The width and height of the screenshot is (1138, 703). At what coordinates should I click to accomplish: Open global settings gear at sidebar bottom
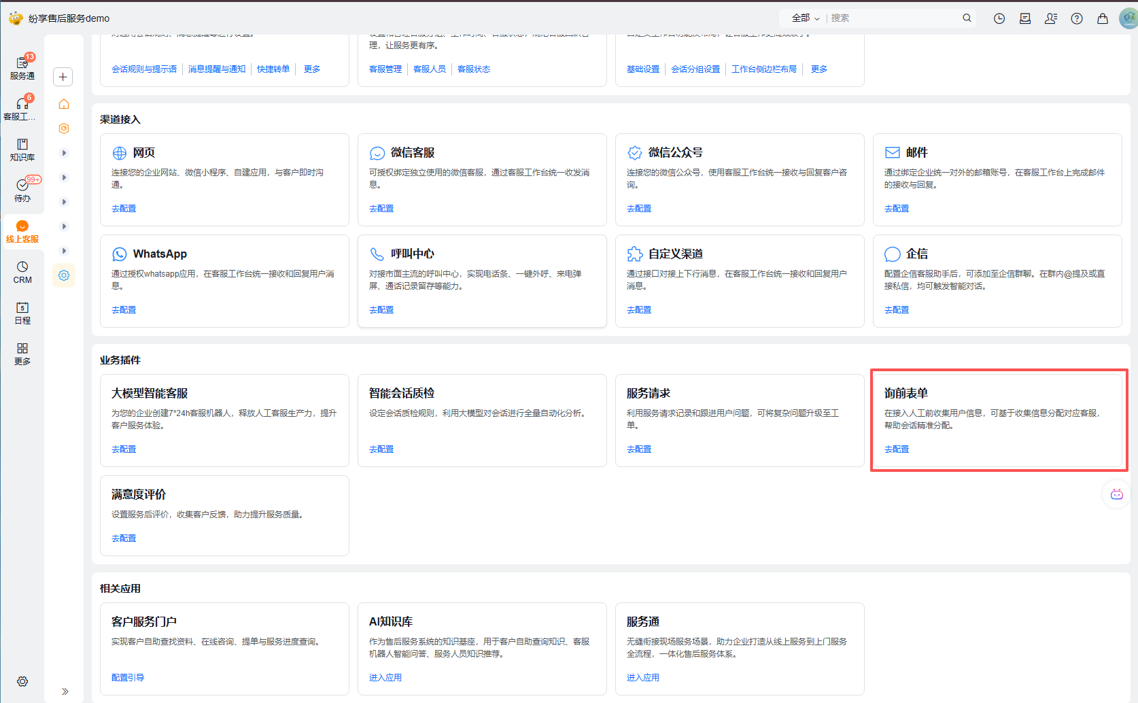click(22, 681)
